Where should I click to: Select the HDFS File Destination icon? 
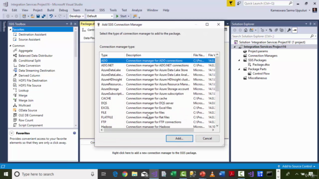(15, 81)
